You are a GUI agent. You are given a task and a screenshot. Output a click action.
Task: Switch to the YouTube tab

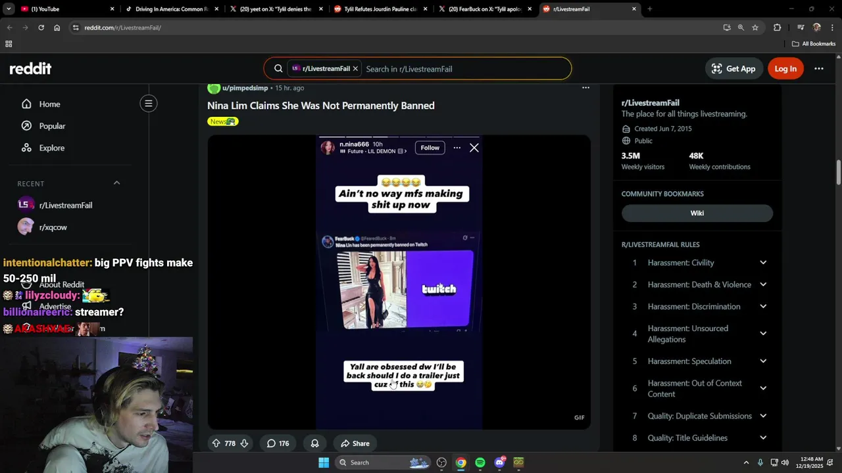pyautogui.click(x=66, y=9)
